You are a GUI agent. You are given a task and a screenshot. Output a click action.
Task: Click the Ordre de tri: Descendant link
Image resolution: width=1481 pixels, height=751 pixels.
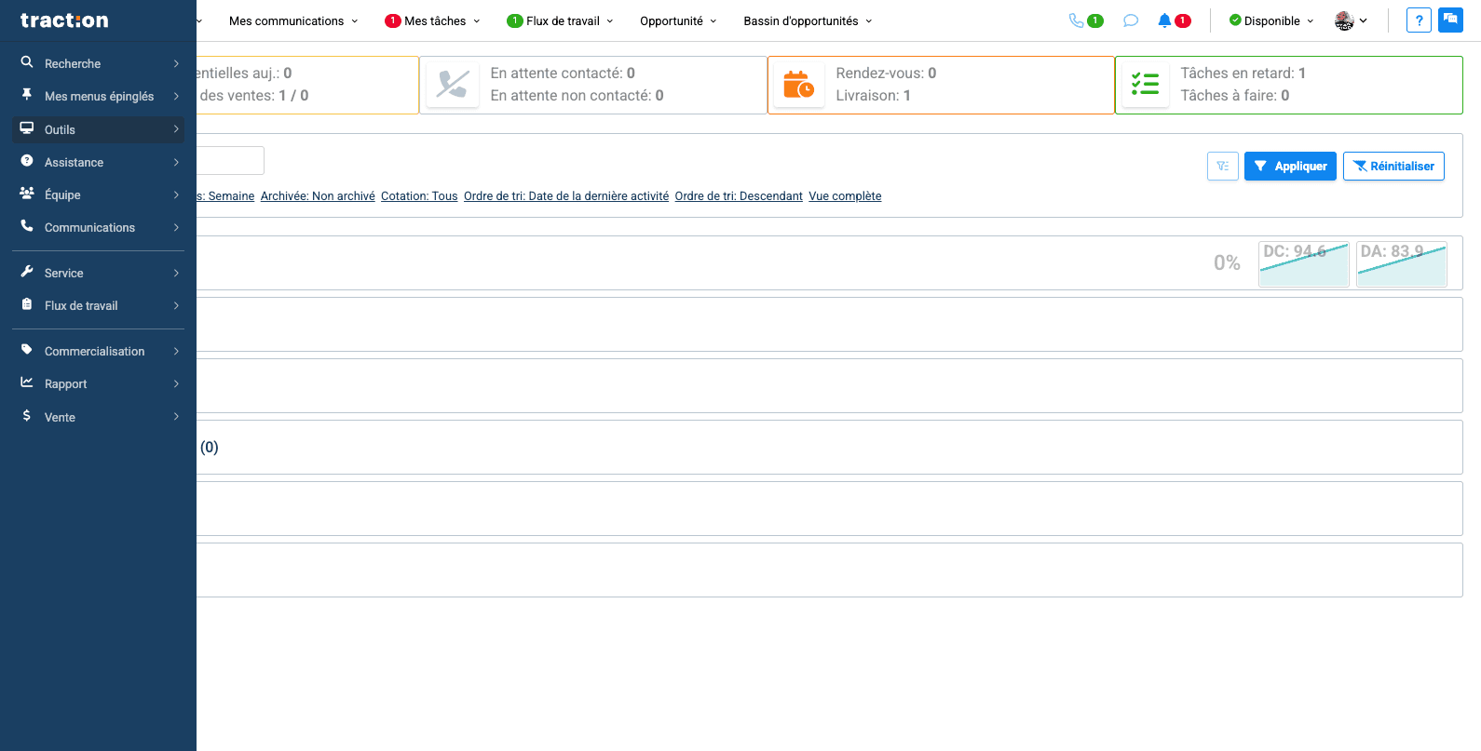coord(739,196)
